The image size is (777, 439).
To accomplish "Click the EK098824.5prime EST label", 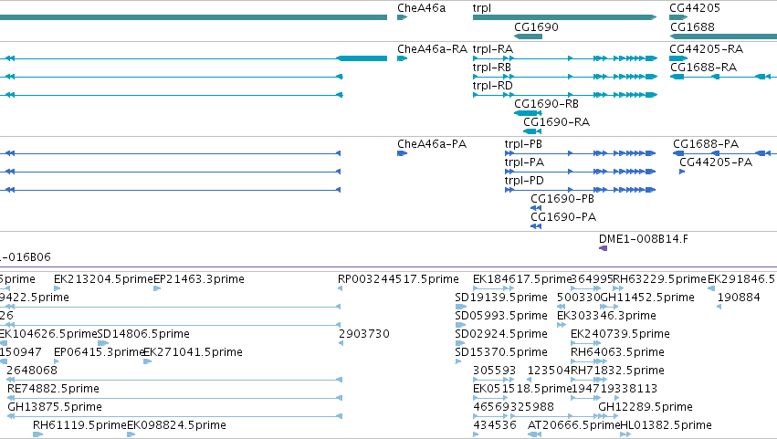I will [x=176, y=425].
